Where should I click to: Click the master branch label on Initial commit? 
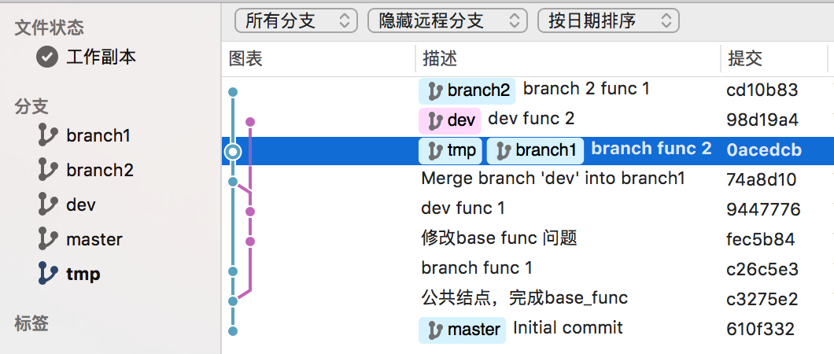463,329
